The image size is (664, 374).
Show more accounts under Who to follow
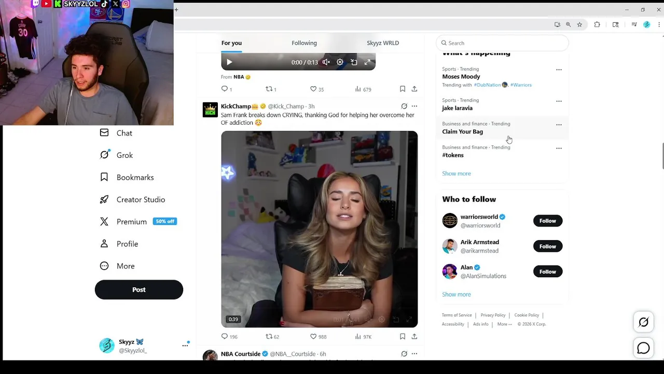(x=457, y=295)
